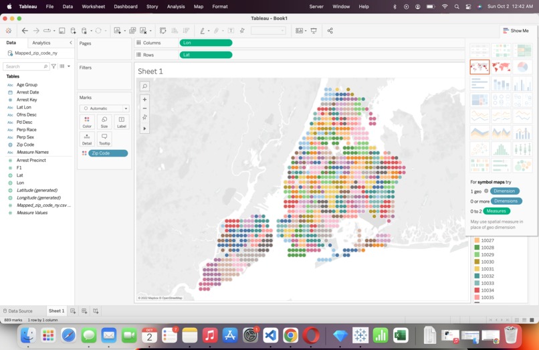
Task: Click the 10027 legend color swatch
Action: click(477, 240)
